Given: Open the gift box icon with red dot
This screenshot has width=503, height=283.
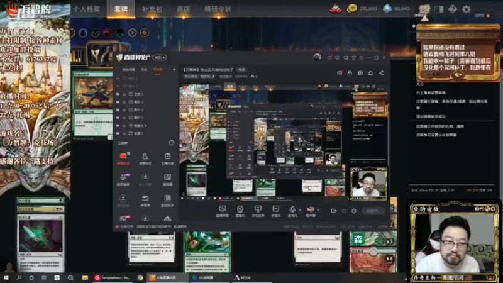Looking at the screenshot, I should (340, 73).
